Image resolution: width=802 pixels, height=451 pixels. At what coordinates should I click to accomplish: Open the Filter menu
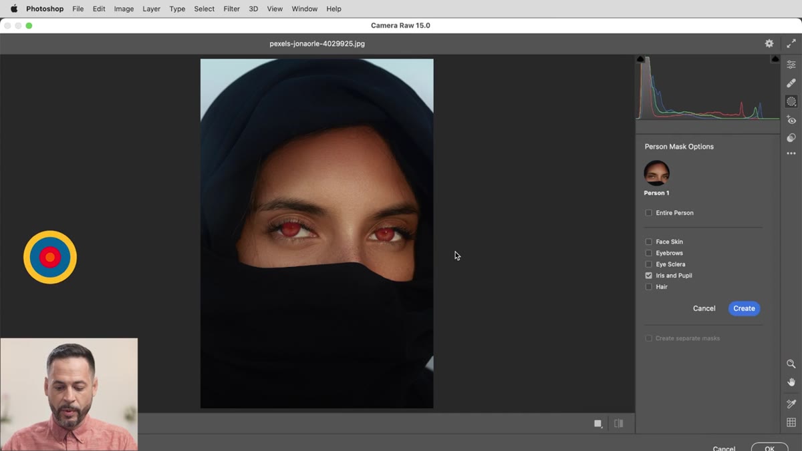[232, 9]
